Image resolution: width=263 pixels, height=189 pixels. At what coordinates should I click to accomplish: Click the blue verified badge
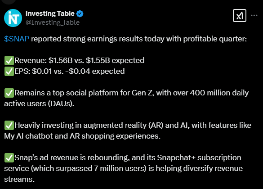coord(80,13)
